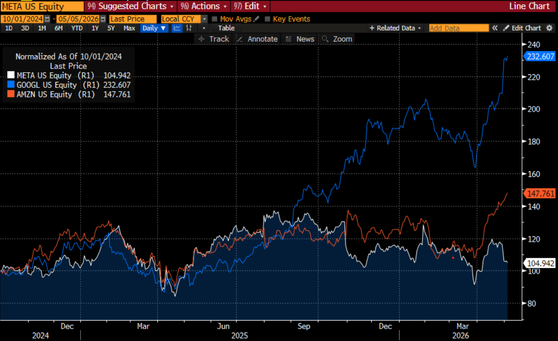Click the GOOGL legend blue swatch

tap(11, 85)
